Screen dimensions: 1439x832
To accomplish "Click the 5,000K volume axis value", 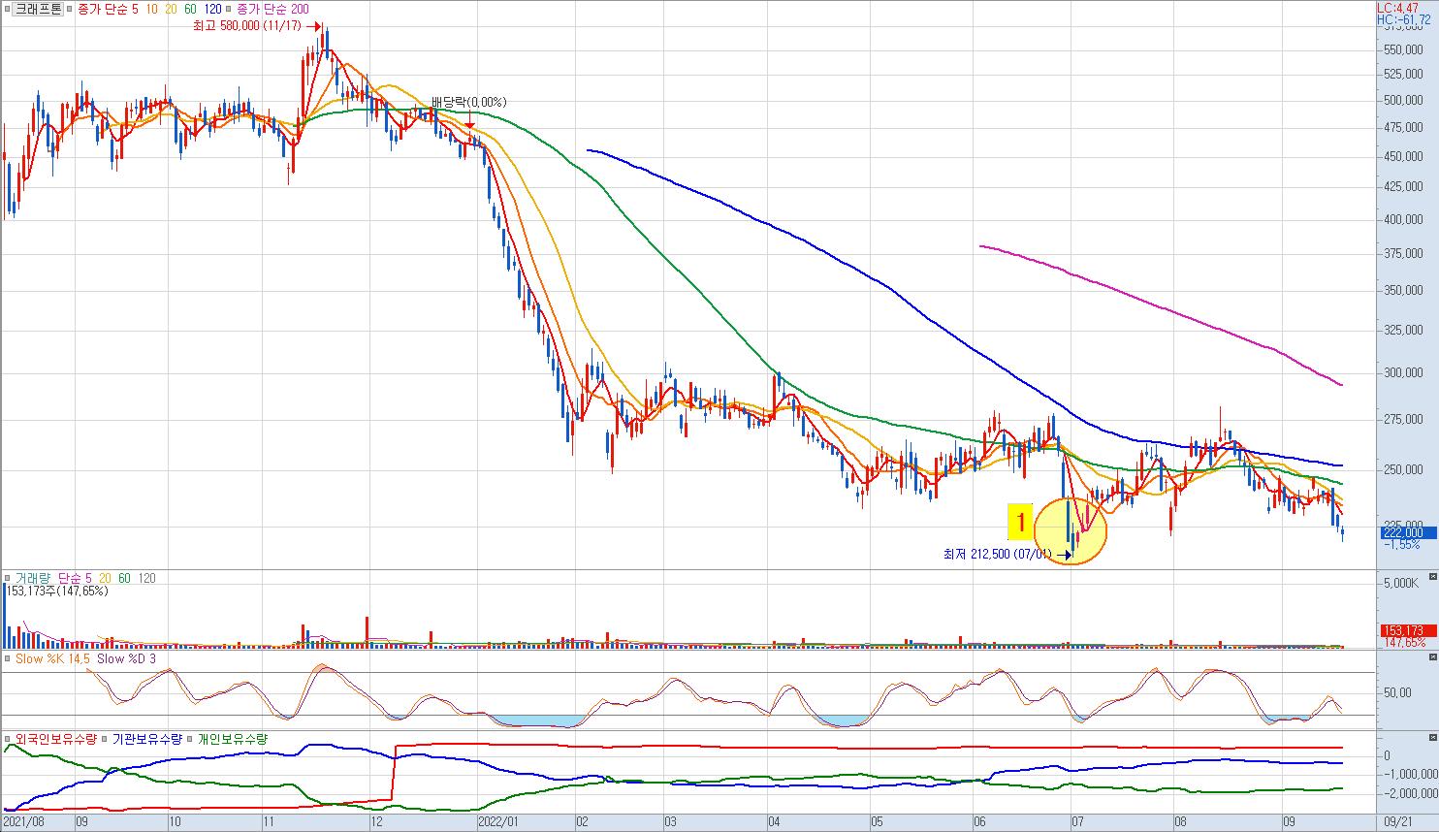I will pos(1402,583).
